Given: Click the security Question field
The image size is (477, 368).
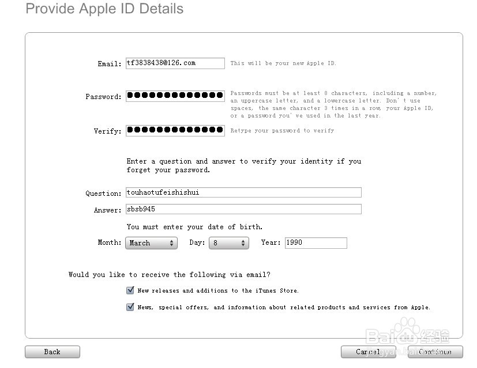Looking at the screenshot, I should [243, 192].
